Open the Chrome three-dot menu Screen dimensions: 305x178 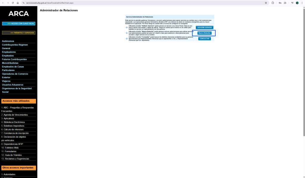[x=302, y=3]
